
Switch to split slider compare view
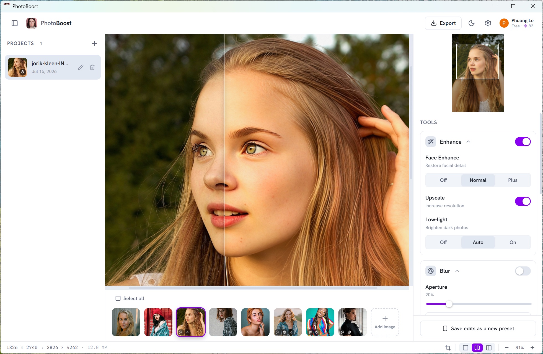coord(477,348)
